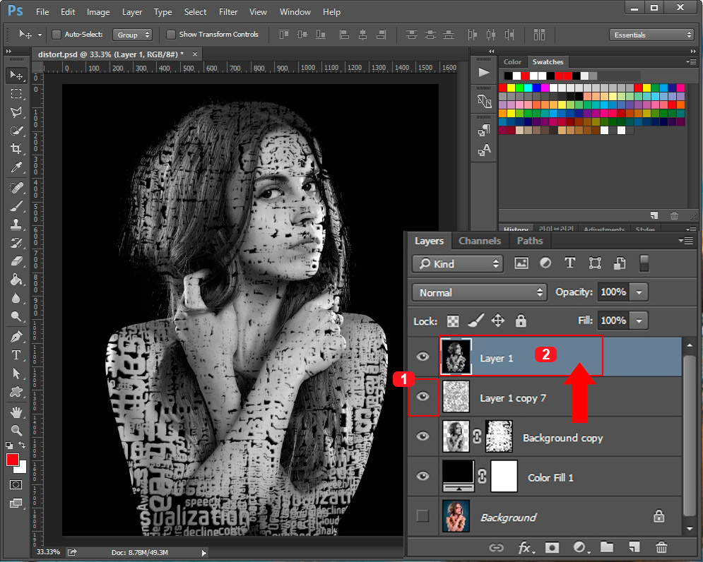Viewport: 703px width, 562px height.
Task: Show the hidden Background layer
Action: pyautogui.click(x=423, y=516)
